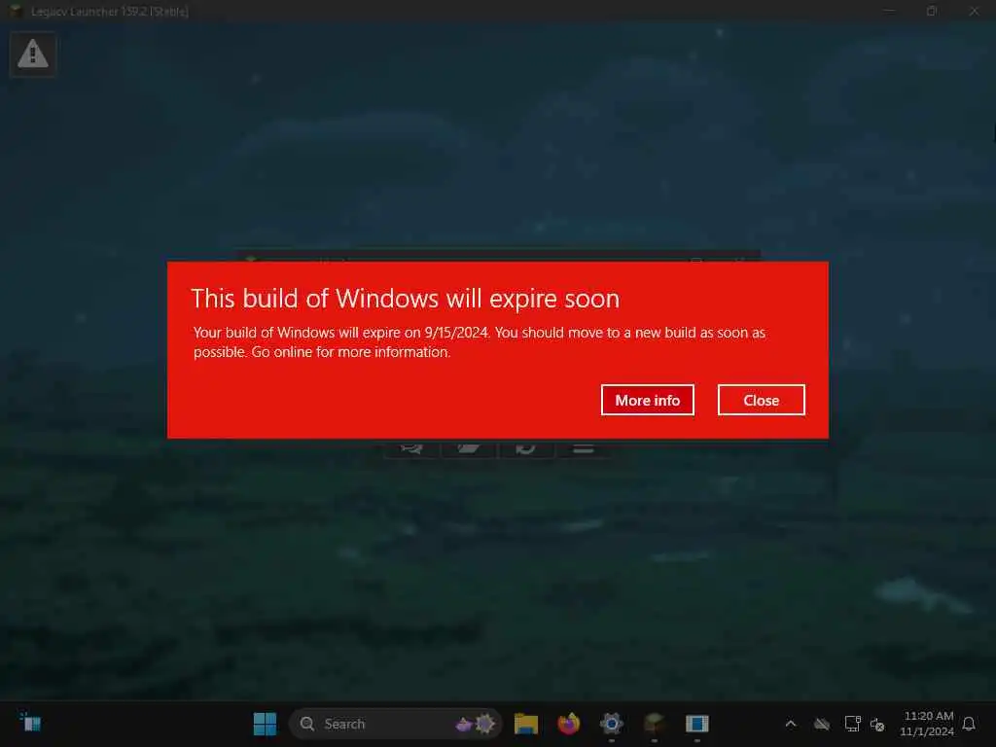The width and height of the screenshot is (996, 747).
Task: Hit the refresh button in Legacy Launcher
Action: [x=526, y=447]
